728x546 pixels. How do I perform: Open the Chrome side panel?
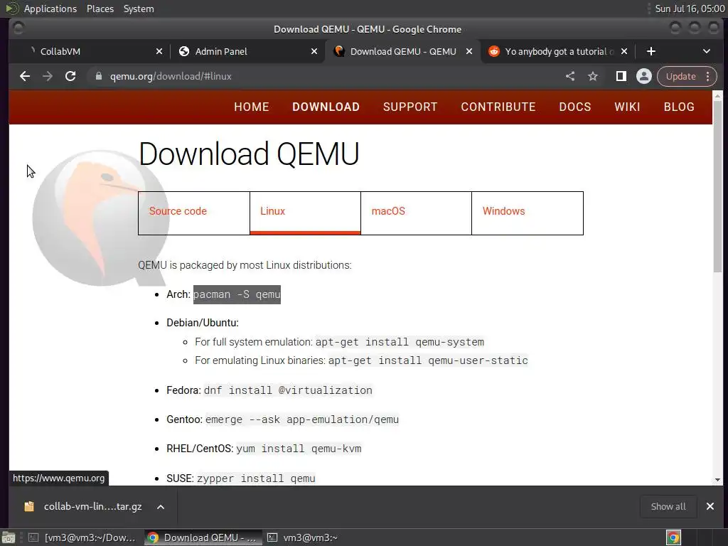point(621,76)
